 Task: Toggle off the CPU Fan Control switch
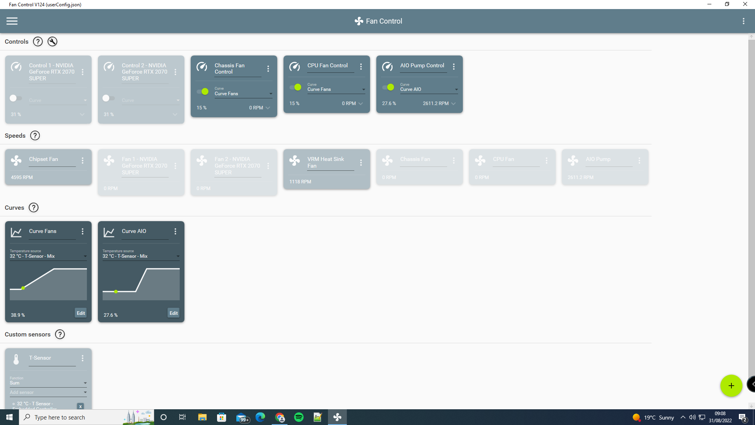point(296,87)
